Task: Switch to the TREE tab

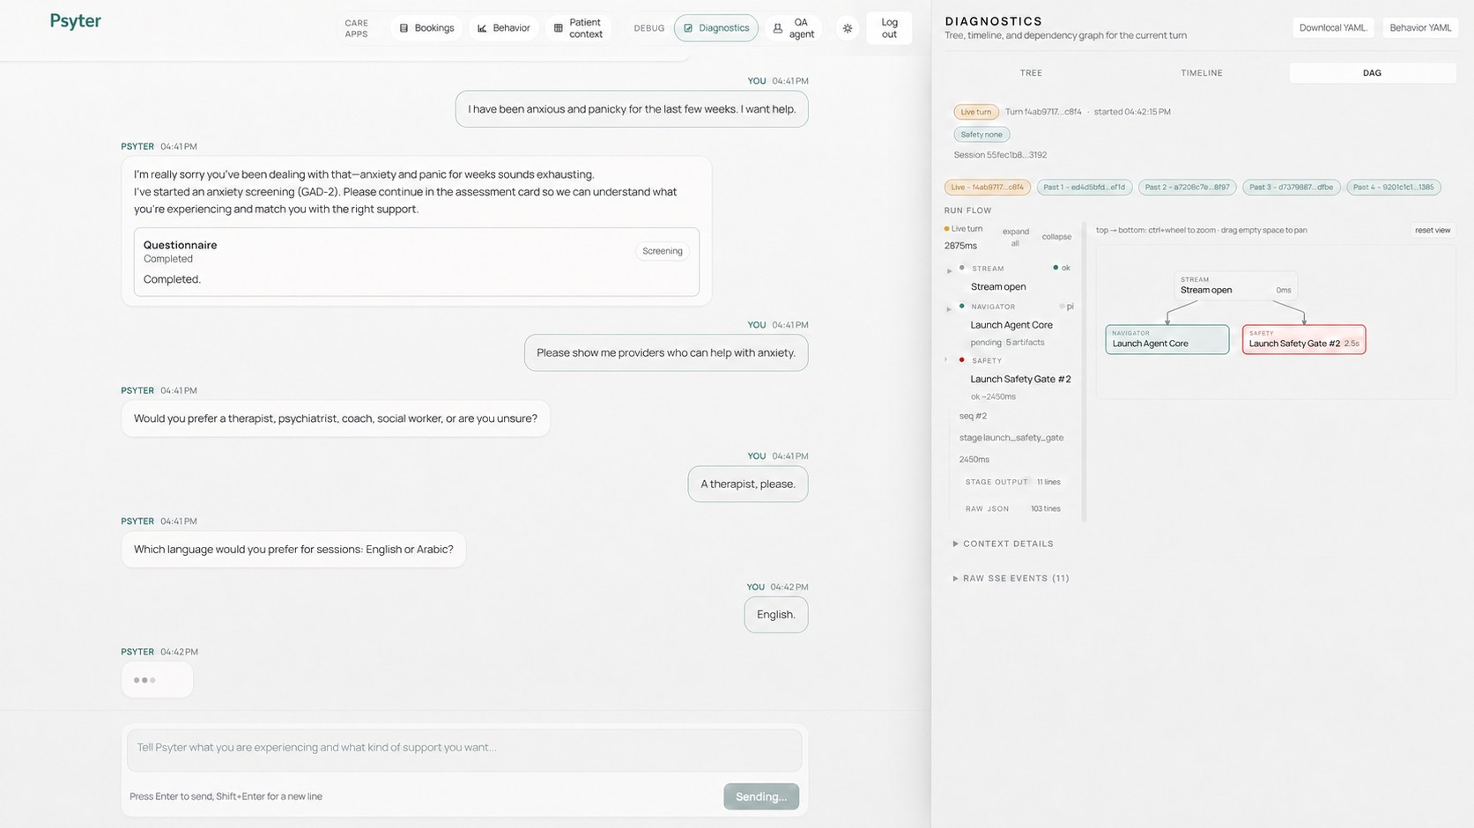Action: (1031, 73)
